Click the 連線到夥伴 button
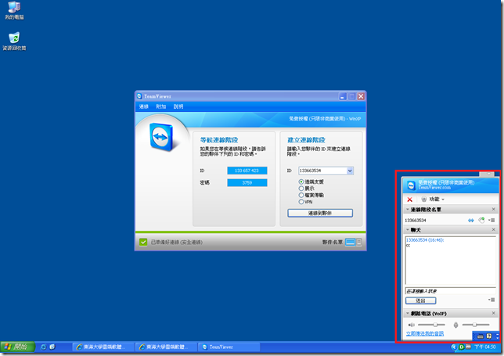The height and width of the screenshot is (356, 504). point(320,213)
